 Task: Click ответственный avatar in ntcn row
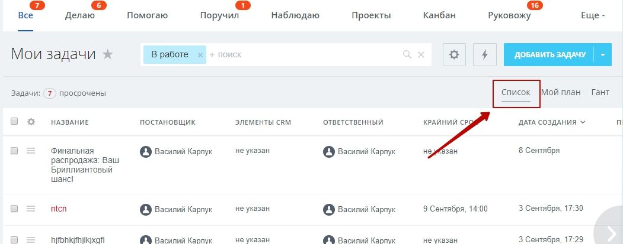[329, 210]
